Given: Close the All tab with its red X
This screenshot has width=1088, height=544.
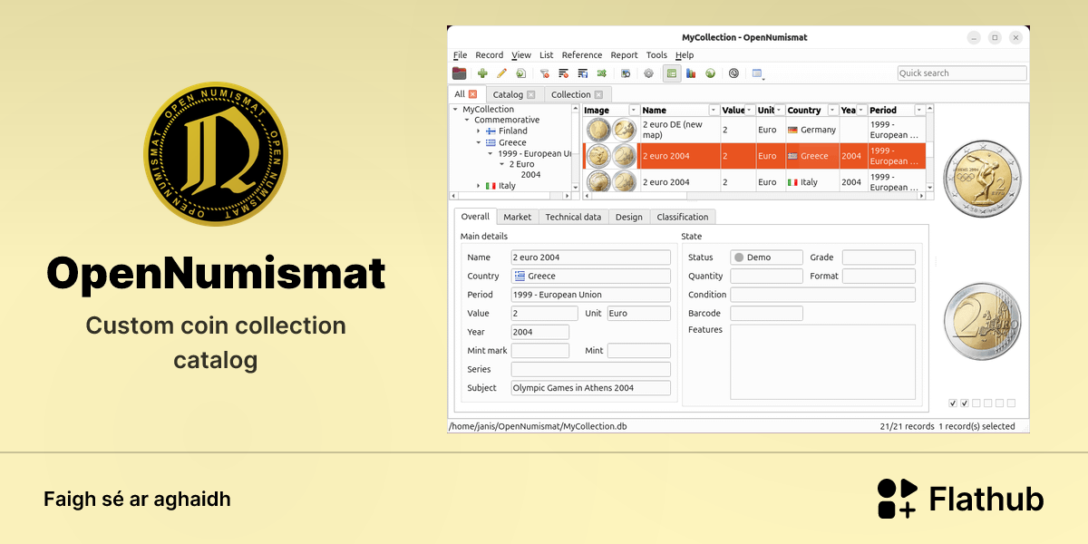Looking at the screenshot, I should [472, 94].
